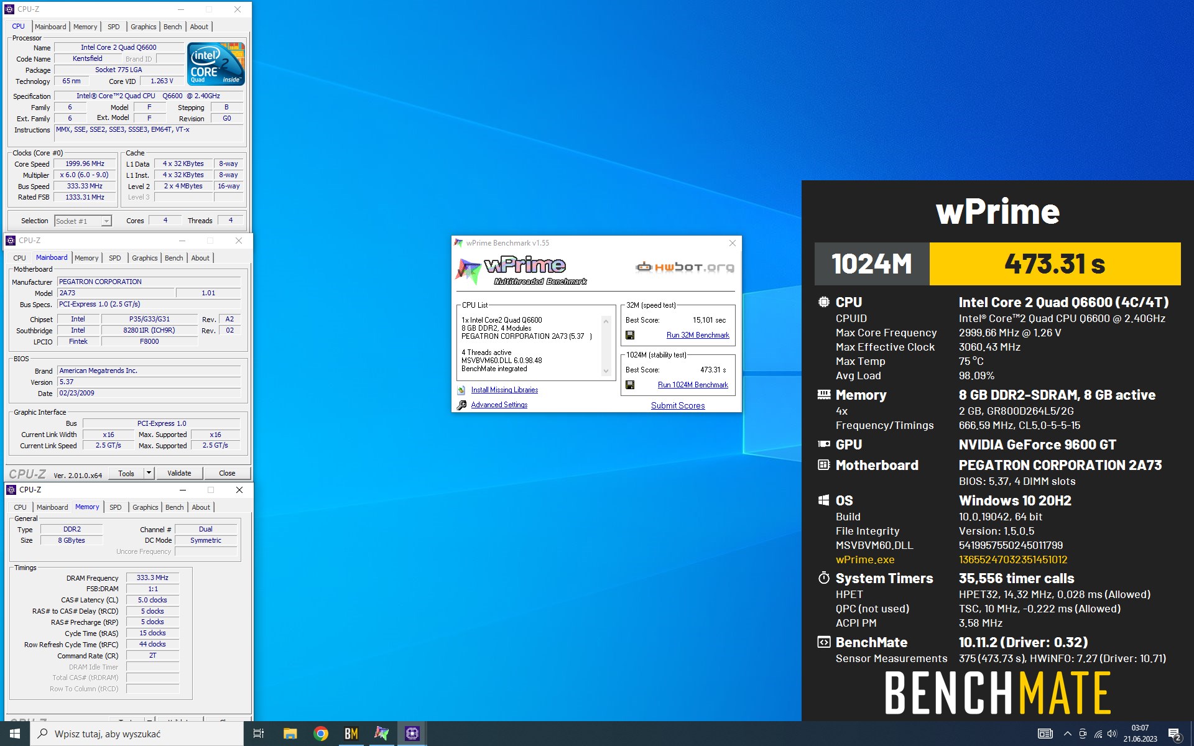Open SPD tab in top CPU-Z window
Viewport: 1194px width, 746px height.
pyautogui.click(x=113, y=27)
